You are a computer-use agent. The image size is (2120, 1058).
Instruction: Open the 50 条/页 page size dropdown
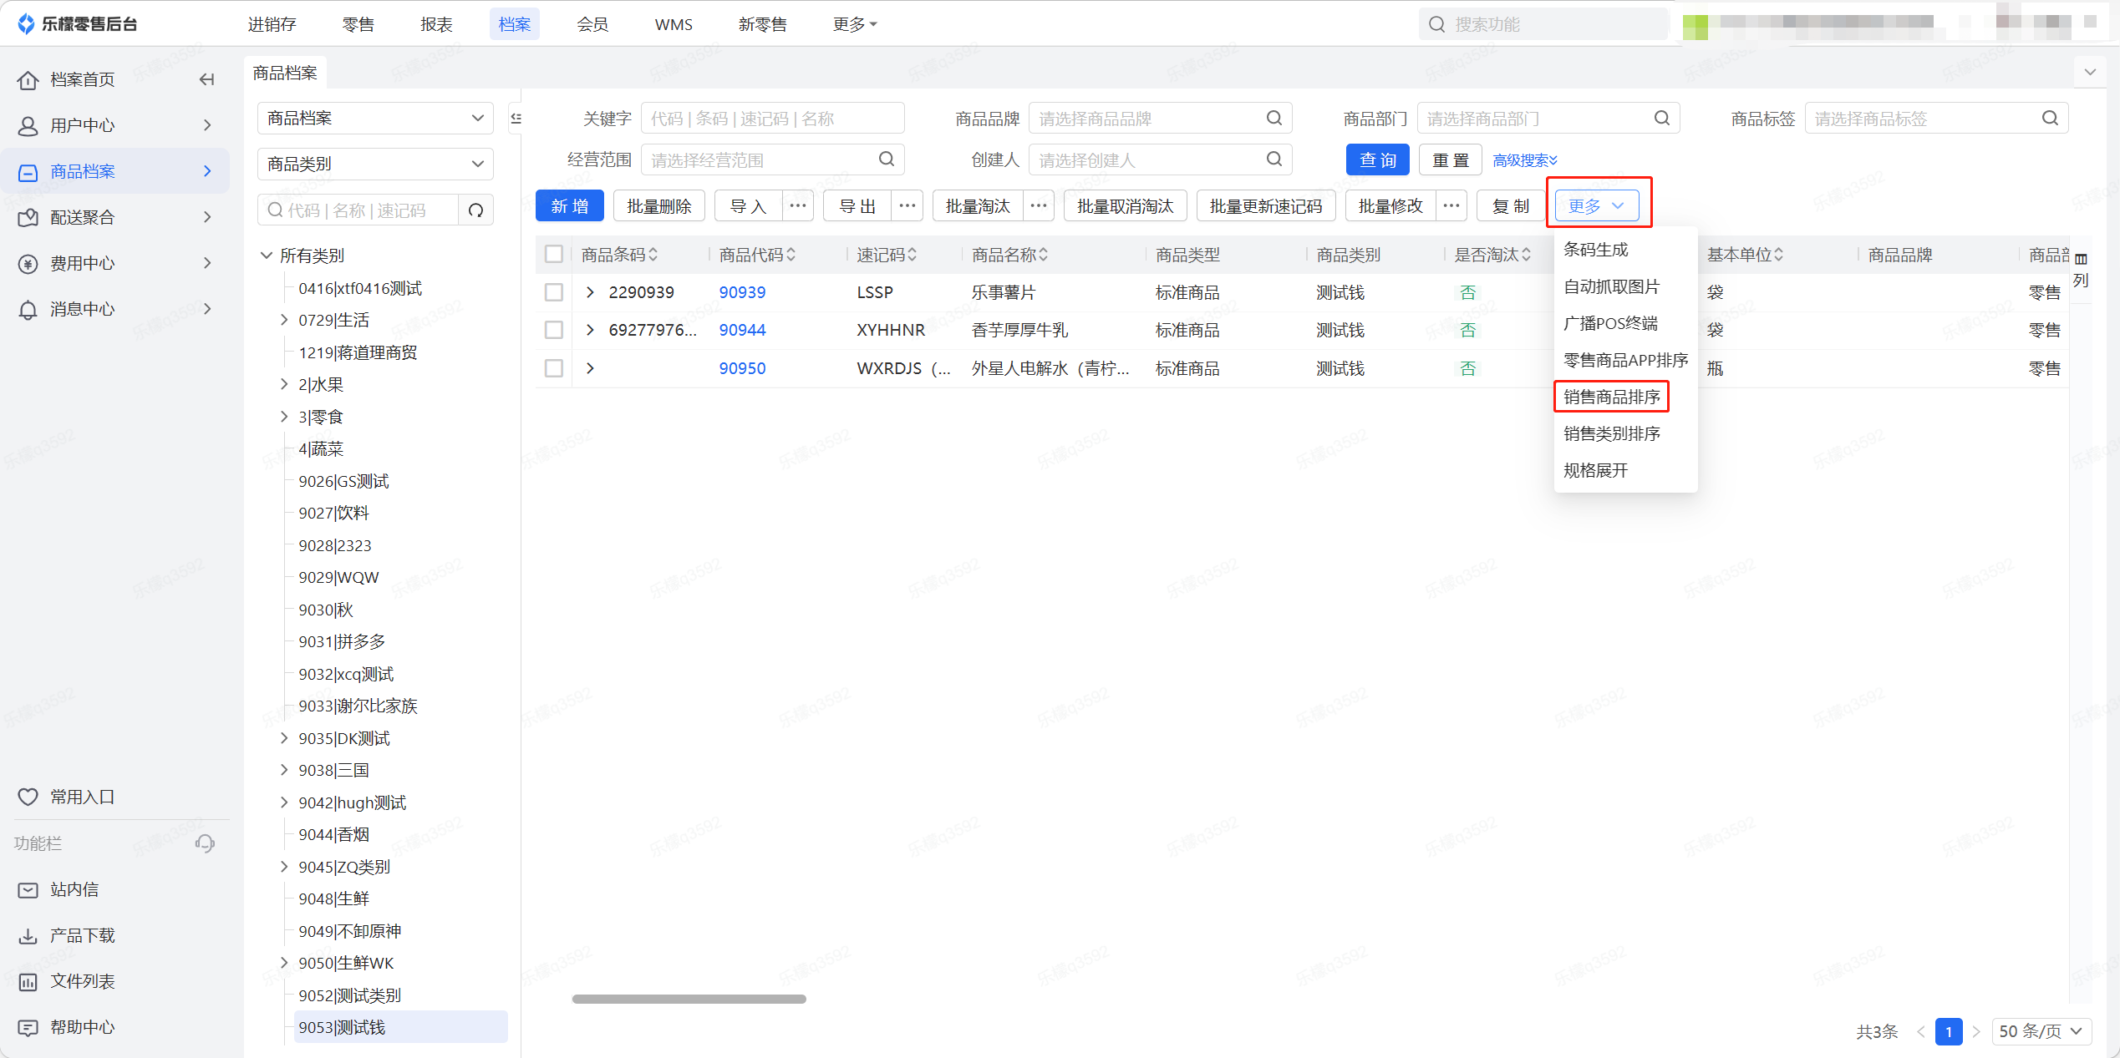coord(2041,1031)
